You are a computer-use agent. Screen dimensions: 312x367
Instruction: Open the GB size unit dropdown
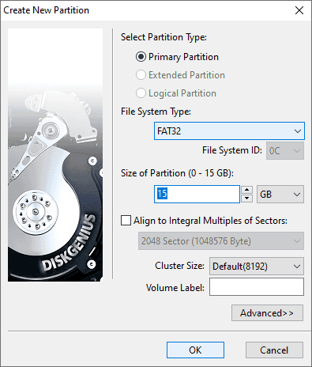(280, 195)
